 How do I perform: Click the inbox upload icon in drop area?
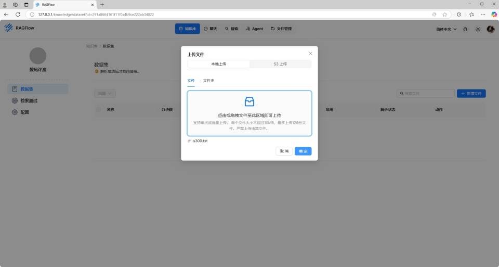point(249,101)
